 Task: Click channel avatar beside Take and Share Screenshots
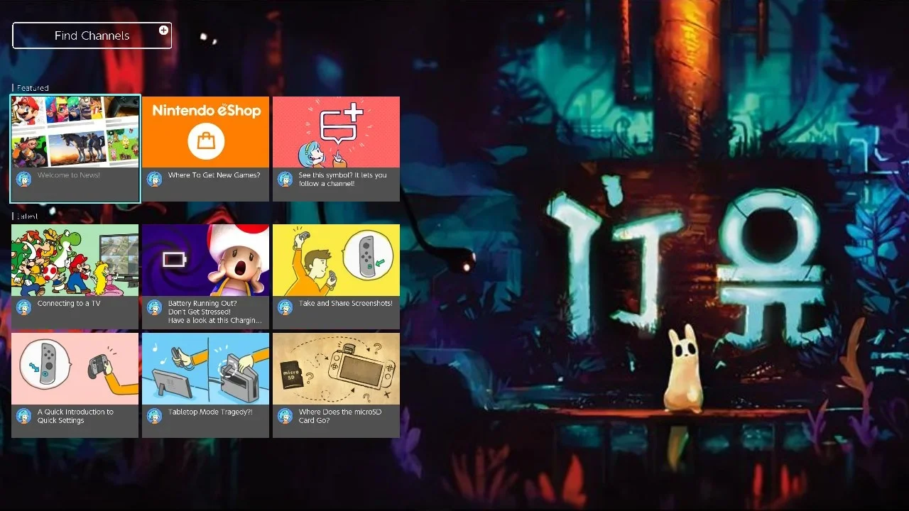pos(285,307)
